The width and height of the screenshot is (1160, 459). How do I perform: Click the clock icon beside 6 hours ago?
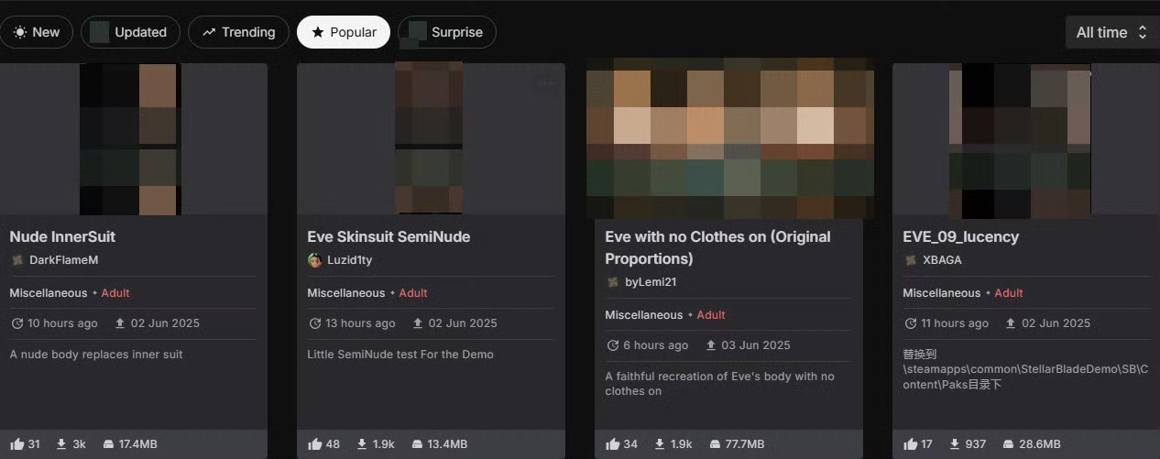coord(613,345)
